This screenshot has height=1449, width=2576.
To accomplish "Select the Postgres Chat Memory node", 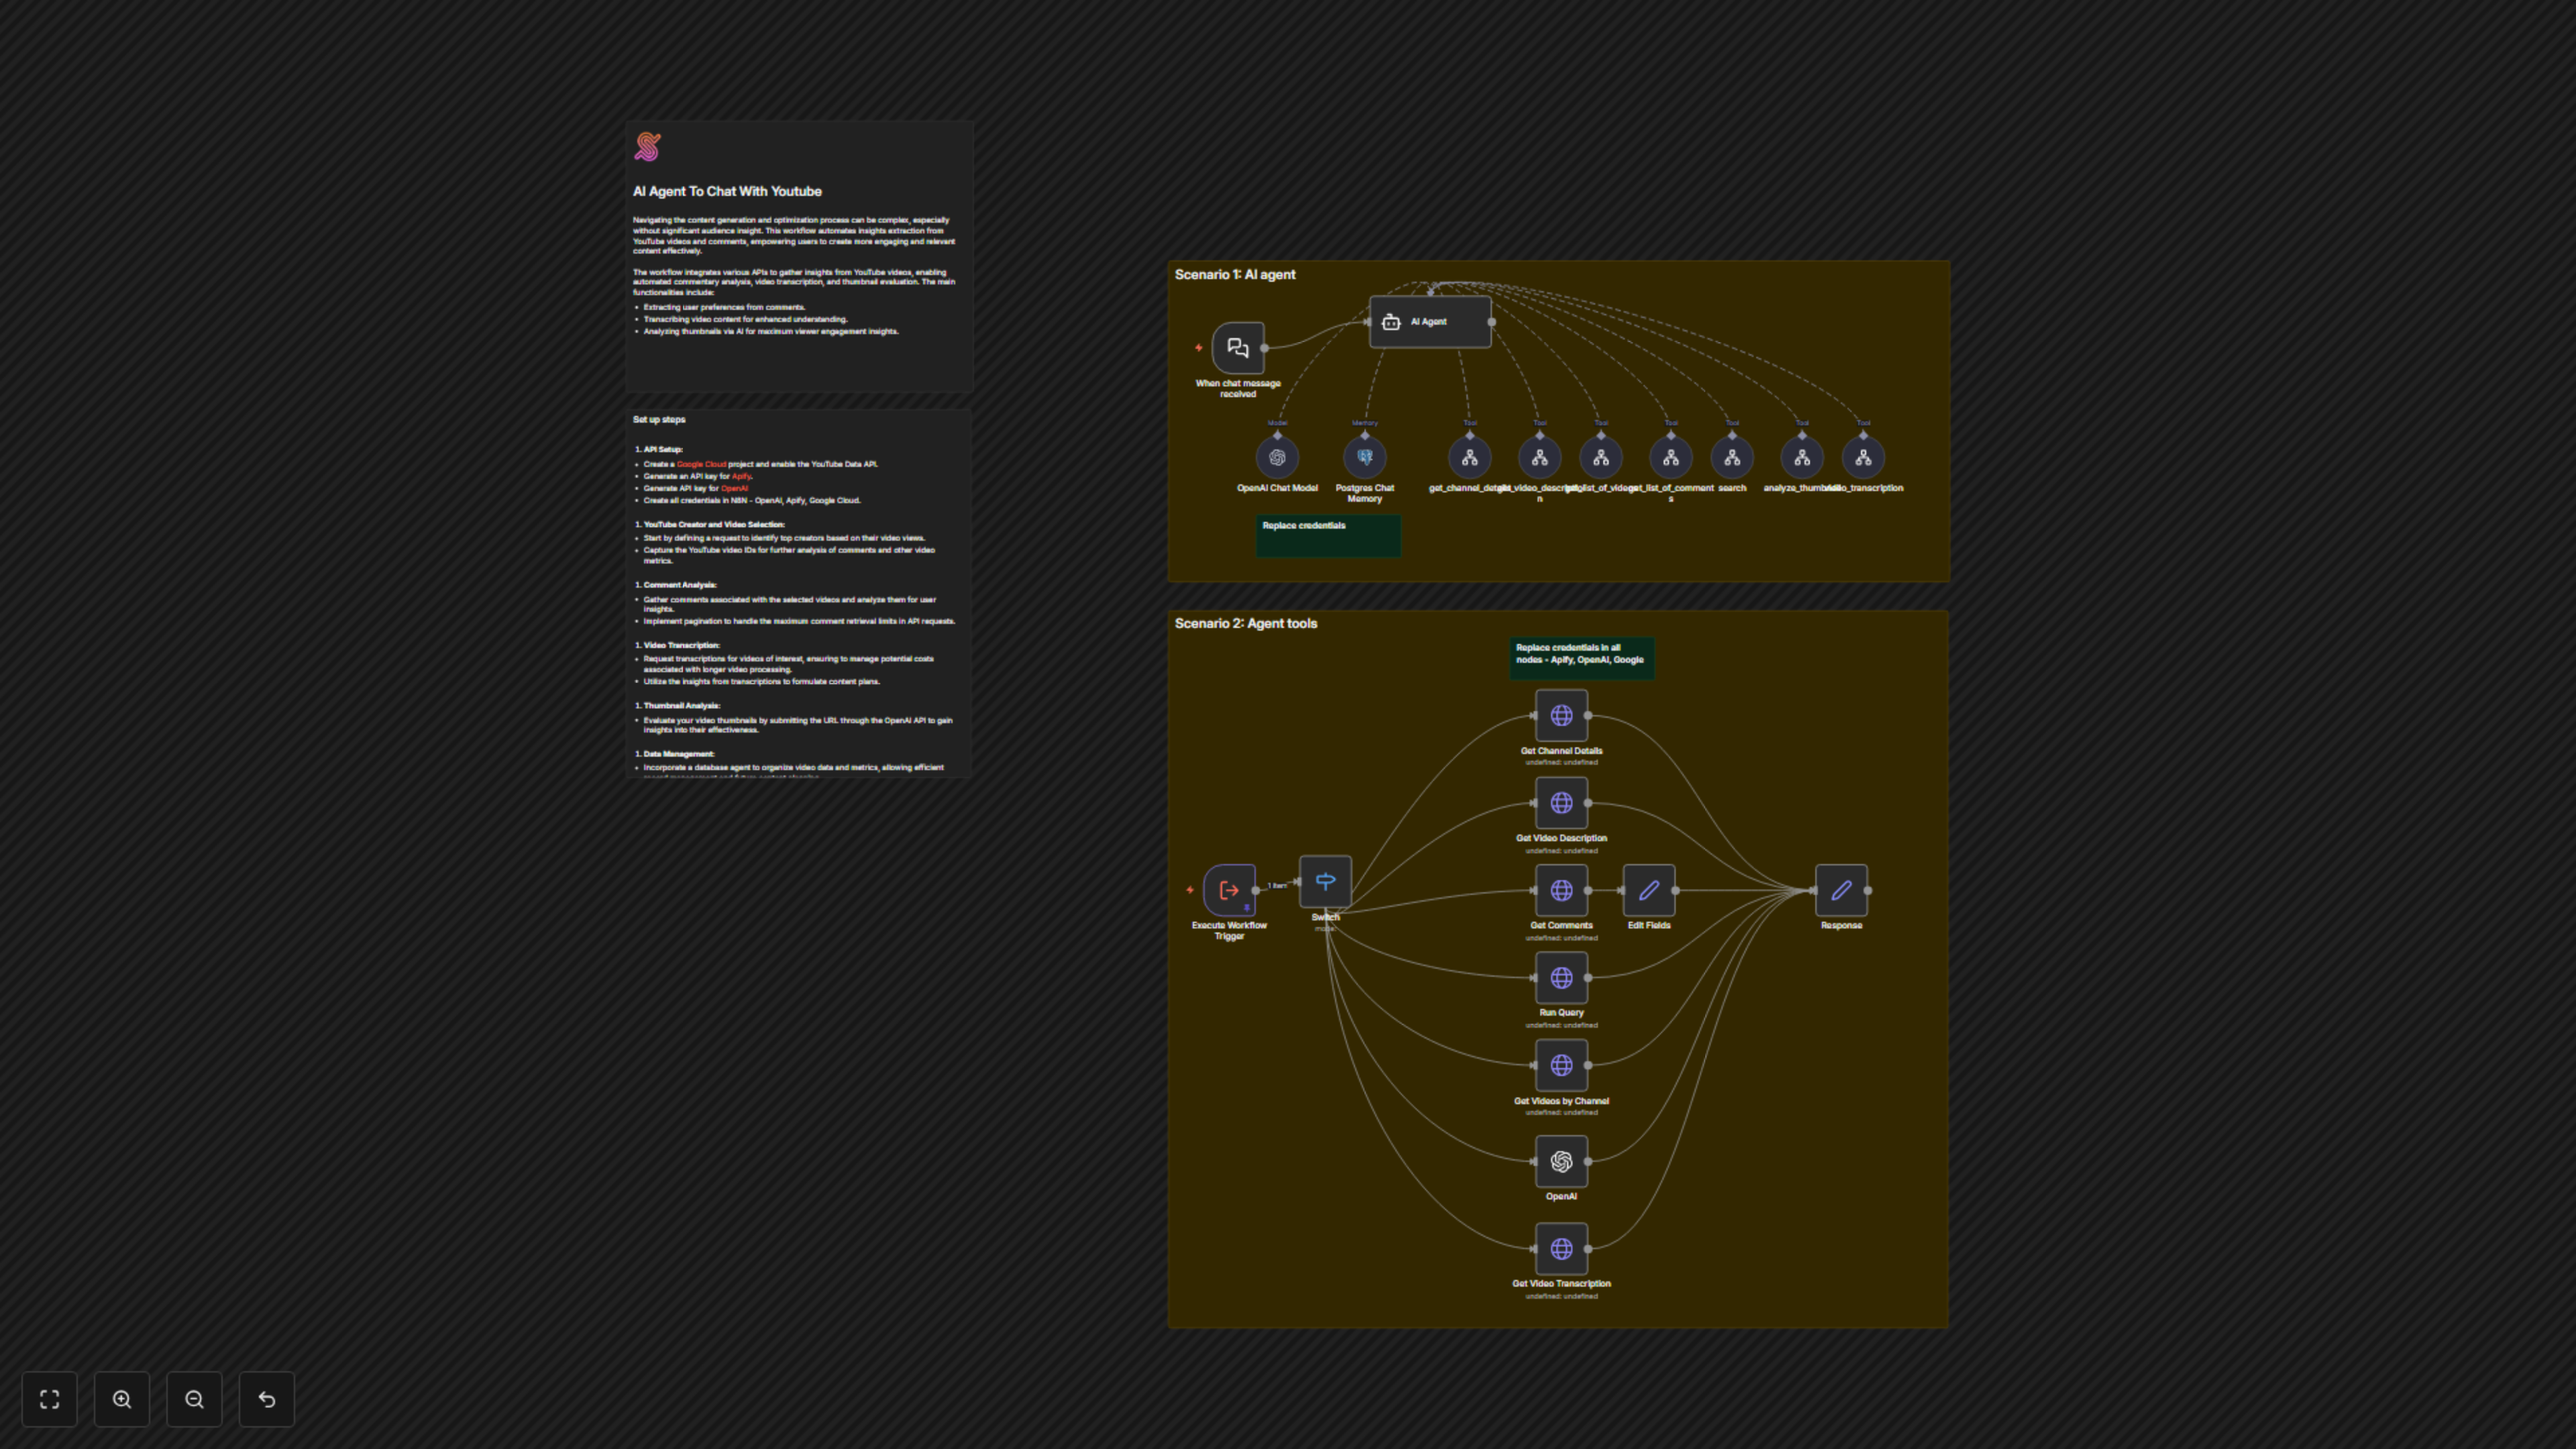I will pos(1364,458).
